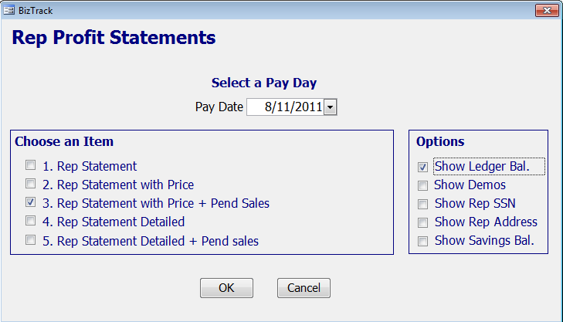Check 5. Rep Statement Detailed + Pend sales
This screenshot has width=563, height=322.
[x=31, y=240]
